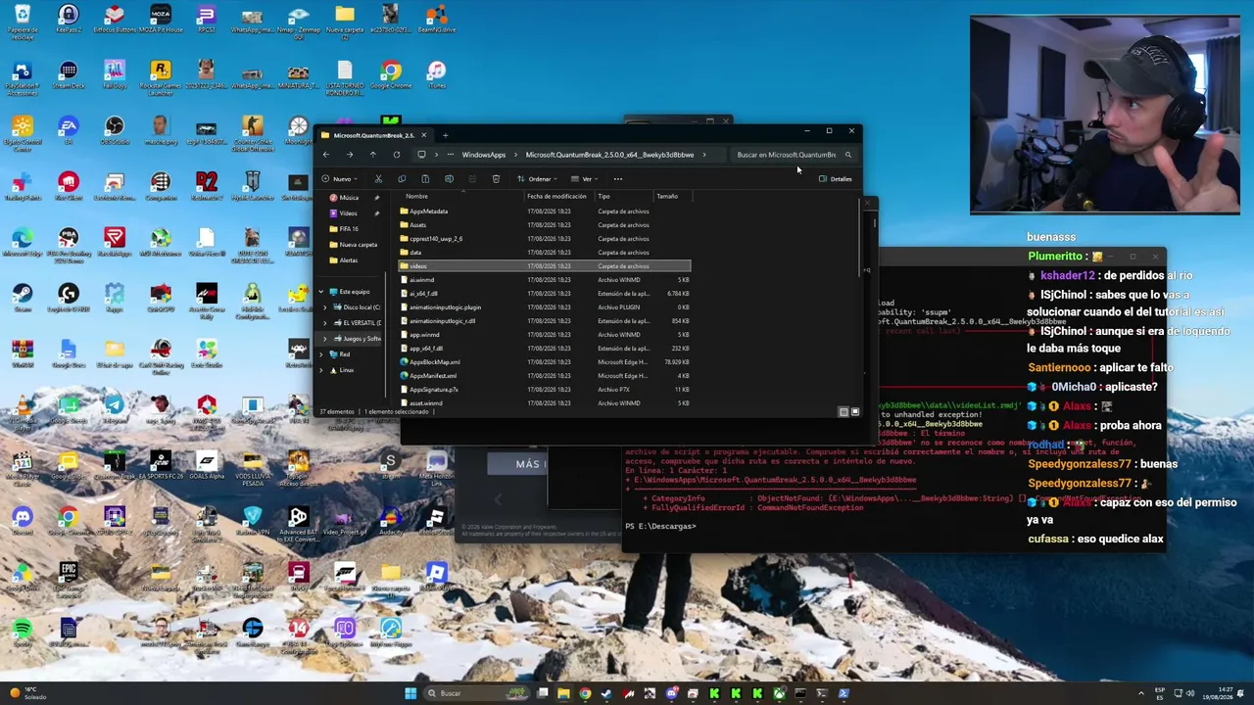Select the animationinputlogic.plugin file
This screenshot has width=1254, height=705.
(545, 307)
